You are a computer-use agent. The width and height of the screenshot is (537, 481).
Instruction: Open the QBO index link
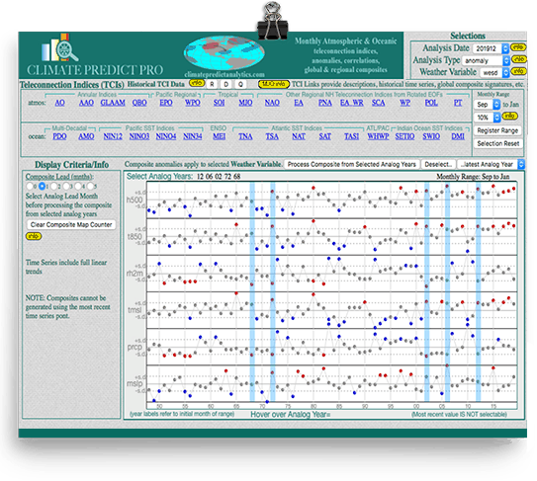pos(139,103)
